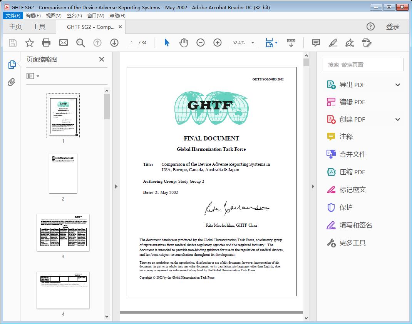
Task: Go to previous page arrow
Action: 97,43
